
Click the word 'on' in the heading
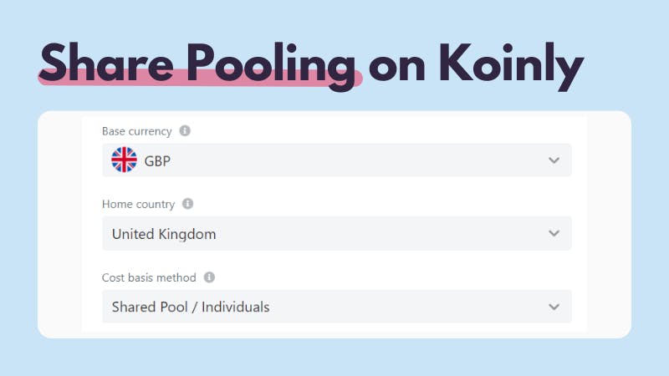coord(397,69)
